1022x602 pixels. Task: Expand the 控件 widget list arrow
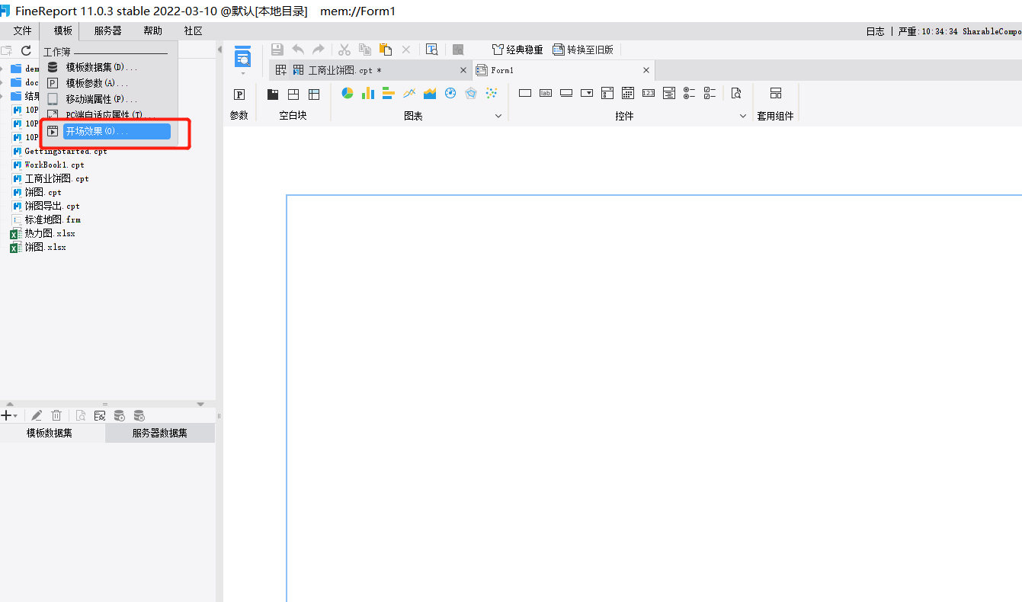tap(743, 116)
